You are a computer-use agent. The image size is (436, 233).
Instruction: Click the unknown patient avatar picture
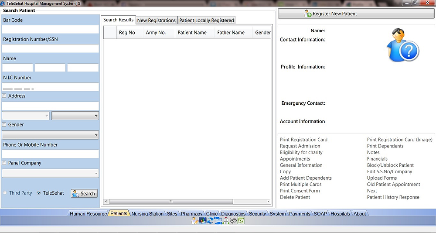click(x=402, y=45)
